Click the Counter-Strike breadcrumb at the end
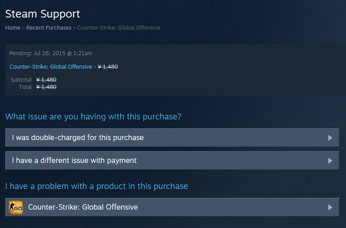This screenshot has height=228, width=346. pyautogui.click(x=119, y=28)
